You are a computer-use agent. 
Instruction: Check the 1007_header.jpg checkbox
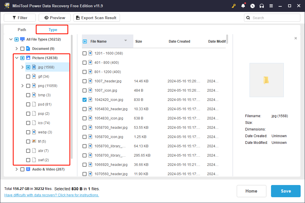[x=85, y=81]
